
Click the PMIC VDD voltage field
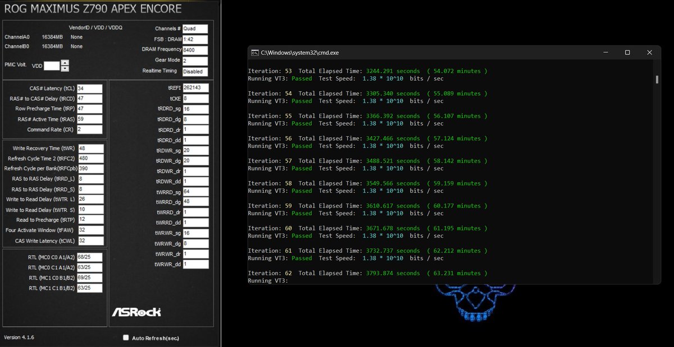(52, 66)
